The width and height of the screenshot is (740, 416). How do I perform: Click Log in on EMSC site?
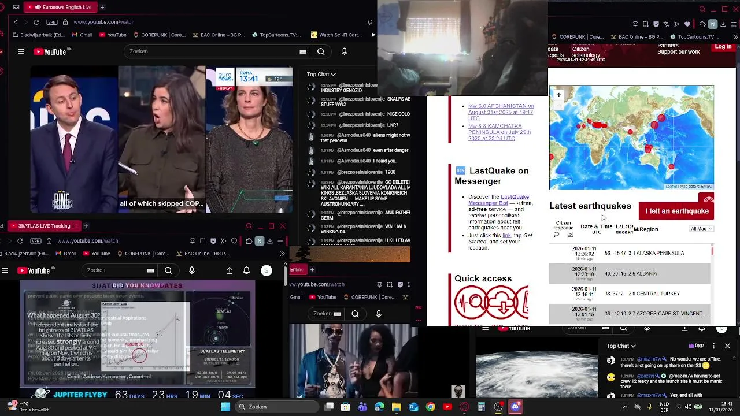click(x=723, y=46)
